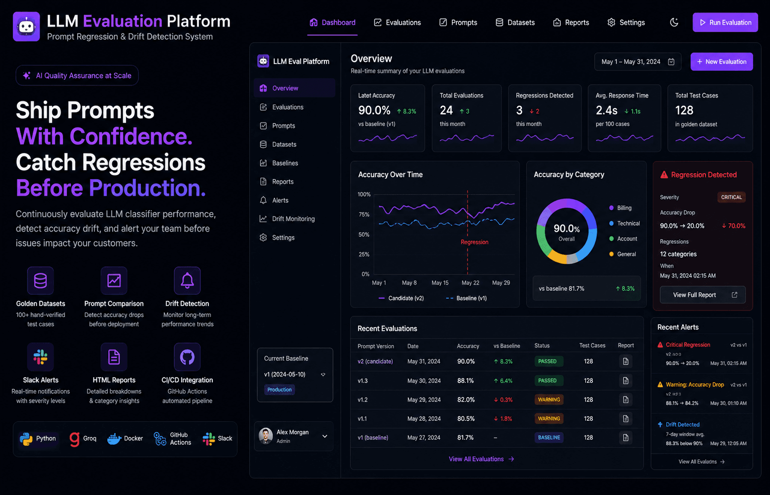The height and width of the screenshot is (495, 770).
Task: Expand the Current Baseline v1 dropdown
Action: coord(295,374)
